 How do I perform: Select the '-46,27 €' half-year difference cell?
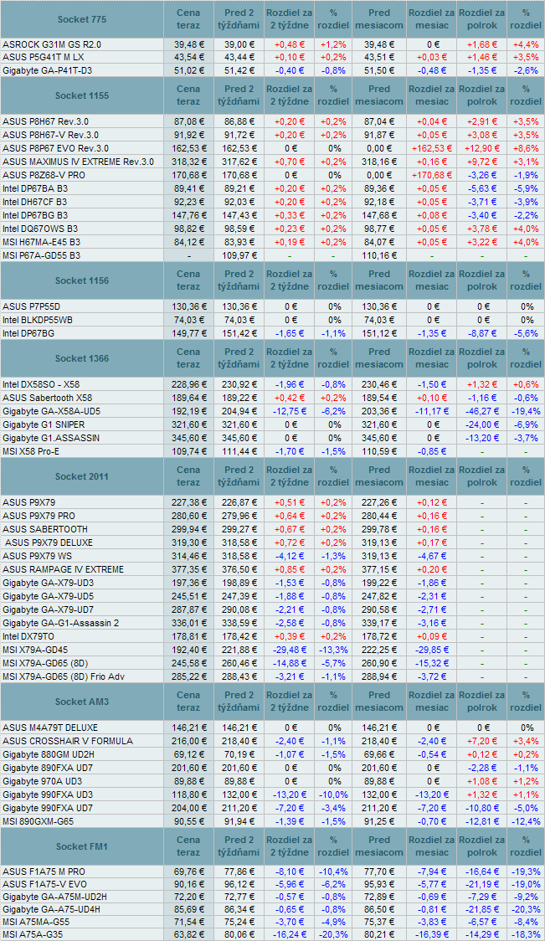pos(481,411)
